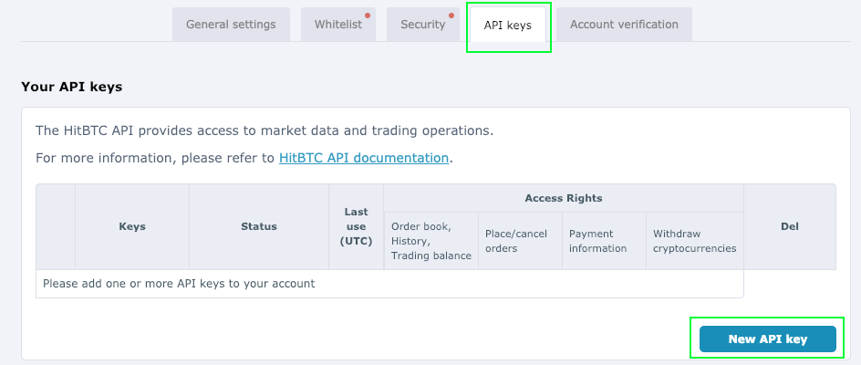Open the Account verification tab

point(624,25)
